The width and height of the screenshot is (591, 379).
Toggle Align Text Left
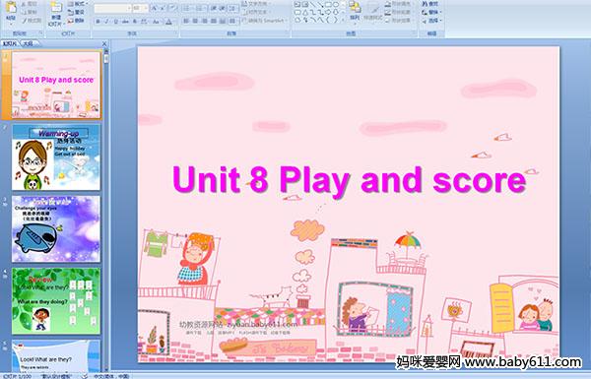186,21
